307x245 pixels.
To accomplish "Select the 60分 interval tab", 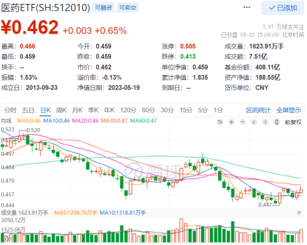I will click(149, 110).
